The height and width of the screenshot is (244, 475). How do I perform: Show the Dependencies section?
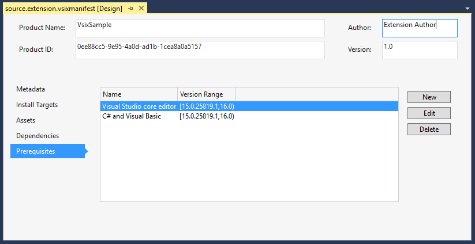[38, 136]
